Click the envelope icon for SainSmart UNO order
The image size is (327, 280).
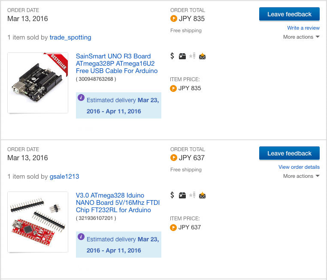[202, 56]
